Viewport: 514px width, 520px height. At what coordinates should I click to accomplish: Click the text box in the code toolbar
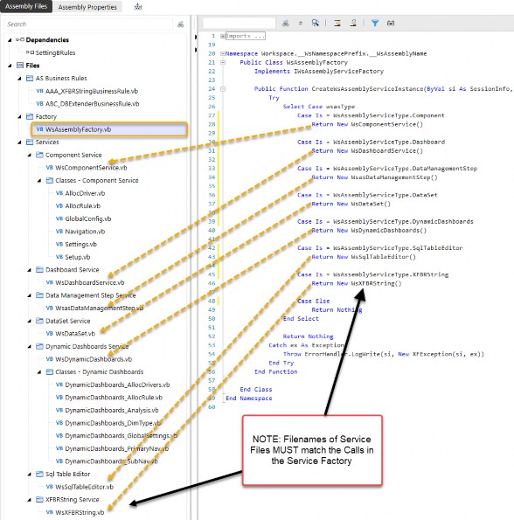(240, 24)
